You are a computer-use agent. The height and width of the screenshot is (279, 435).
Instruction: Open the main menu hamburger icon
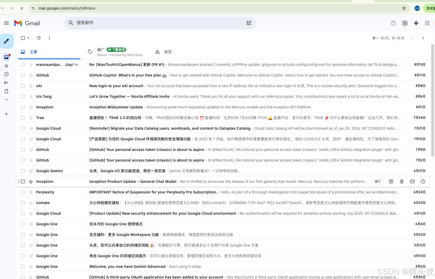coord(6,23)
